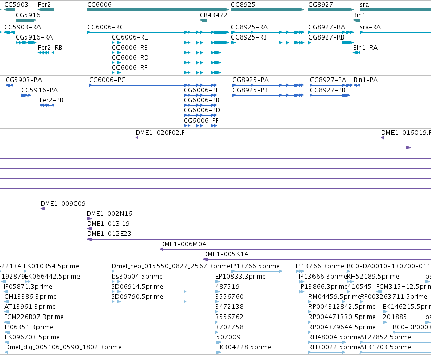Click the long teal CG6006 gene bar
Image resolution: width=431 pixels, height=355 pixels.
158,10
